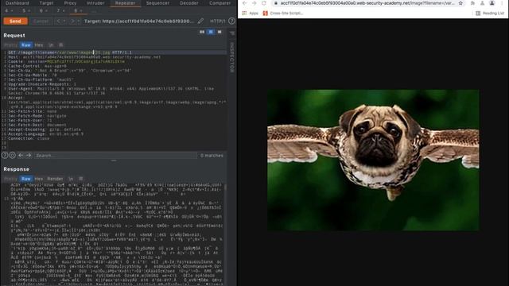The image size is (509, 286).
Task: Open the Decoder tab
Action: tap(189, 3)
